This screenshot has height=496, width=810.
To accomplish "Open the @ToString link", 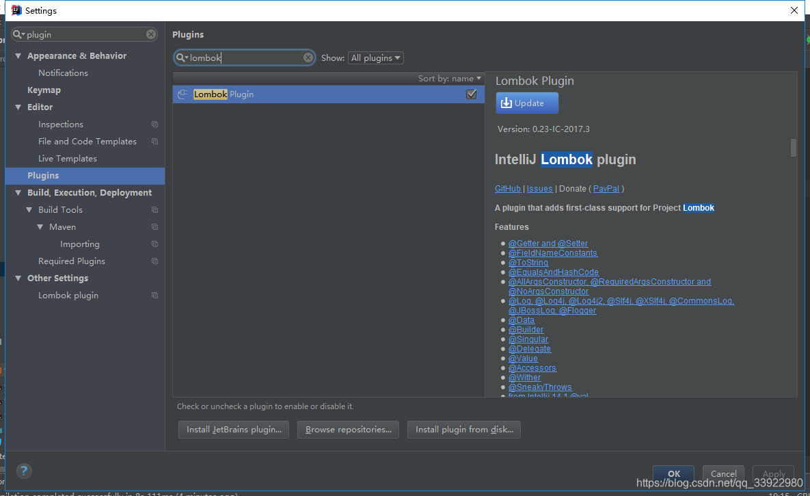I will click(528, 262).
